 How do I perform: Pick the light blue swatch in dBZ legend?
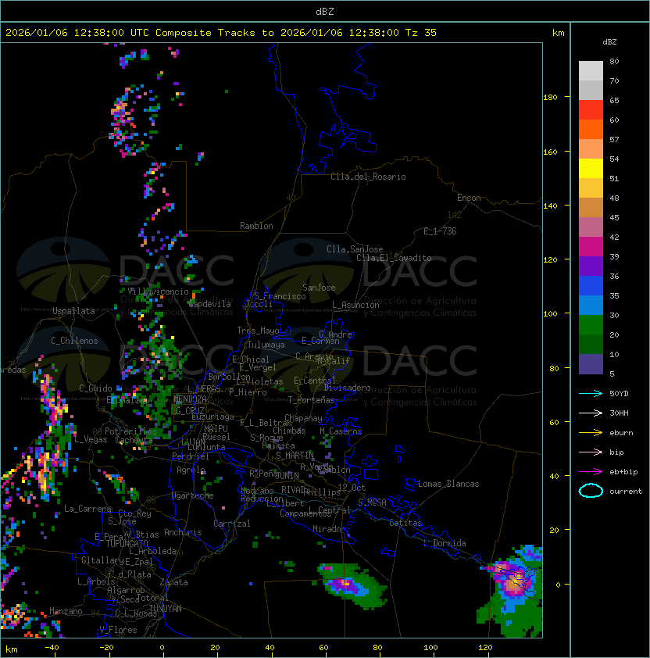[x=591, y=305]
